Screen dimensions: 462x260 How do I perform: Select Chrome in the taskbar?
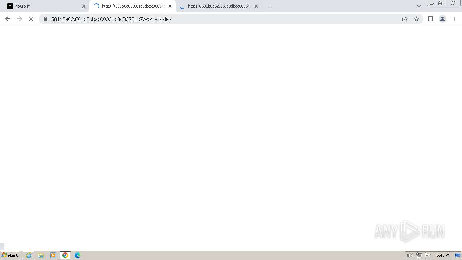(65, 255)
